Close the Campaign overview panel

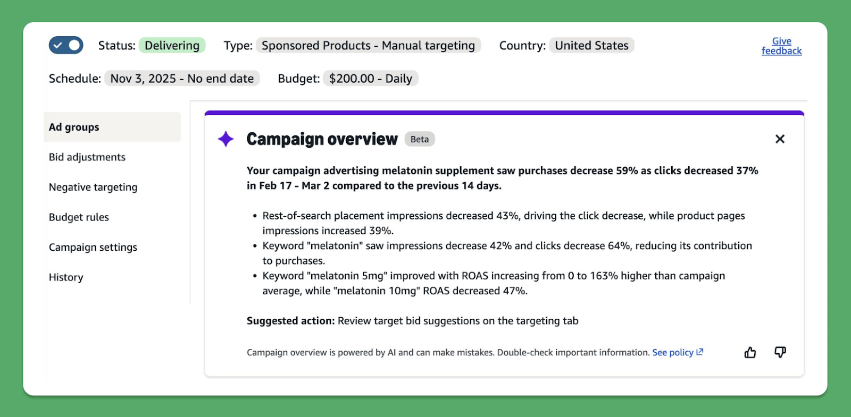(780, 139)
